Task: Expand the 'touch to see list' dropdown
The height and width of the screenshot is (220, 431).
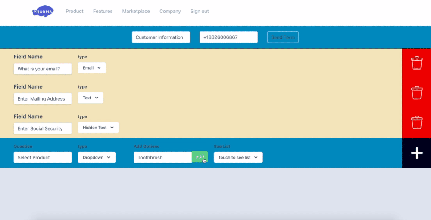Action: pos(238,158)
